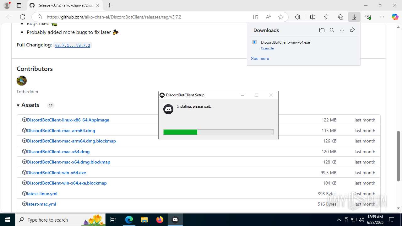Click the 99.5 MB size cell

(328, 173)
